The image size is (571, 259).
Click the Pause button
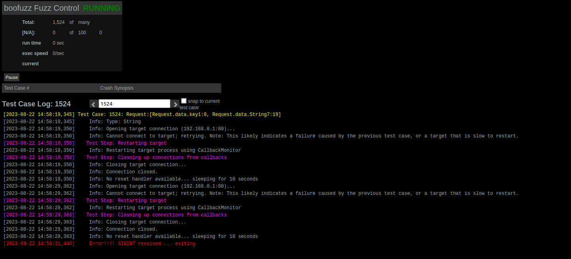[12, 77]
